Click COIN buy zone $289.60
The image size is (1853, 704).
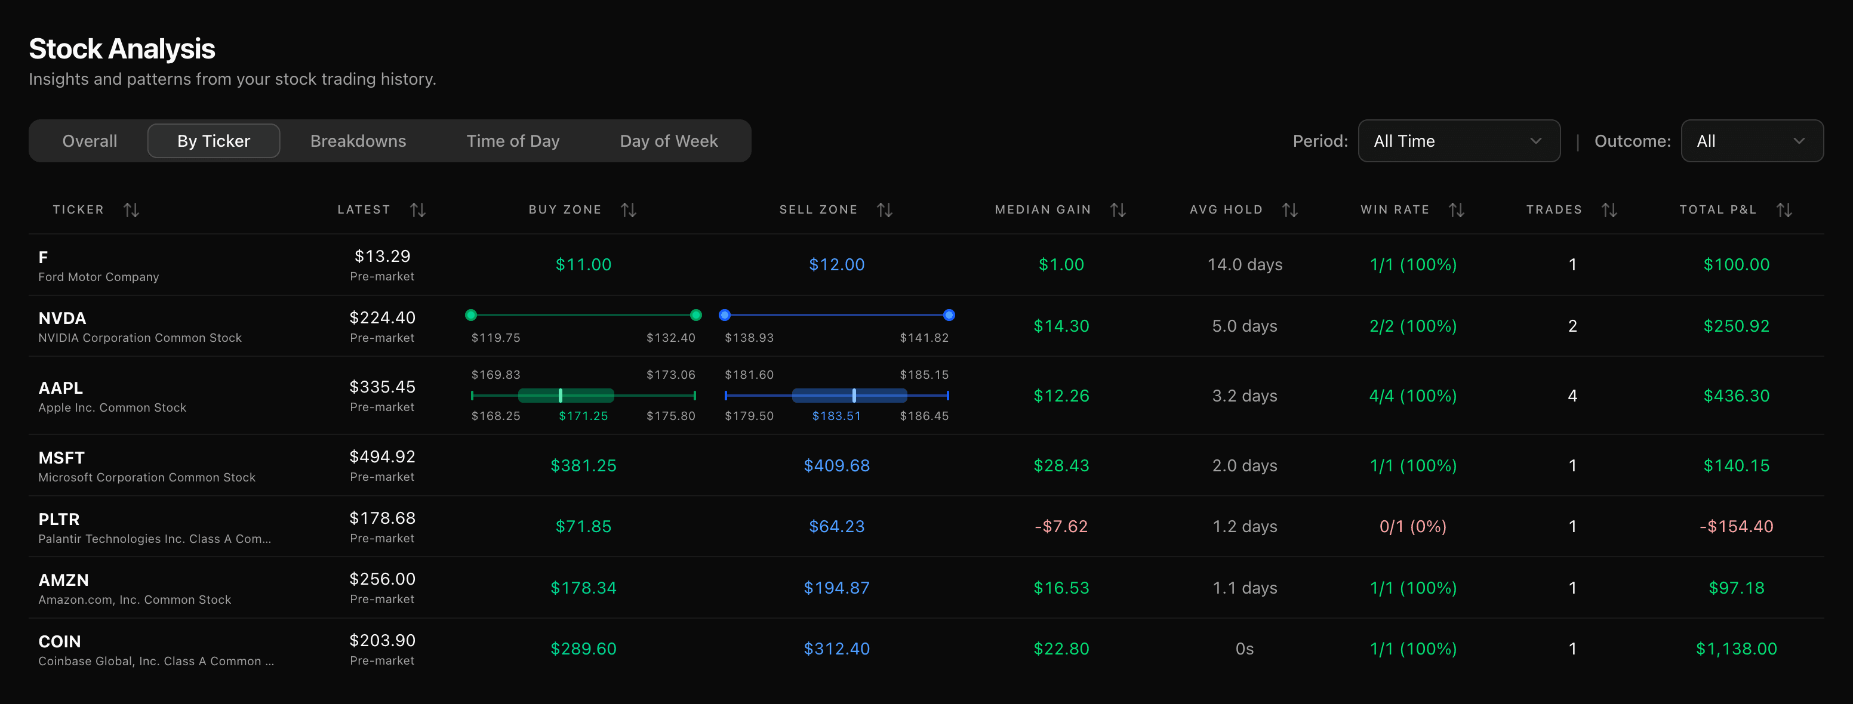(x=583, y=649)
